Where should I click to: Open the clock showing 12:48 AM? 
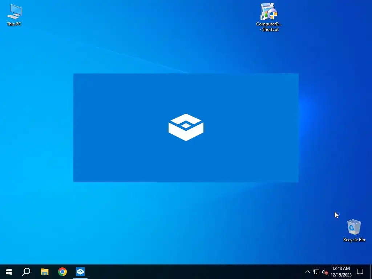[x=341, y=272]
